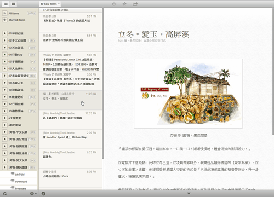Screen dimensions: 274x197
Task: Click the triangle of z folder with 209 unread
Action: (4, 153)
